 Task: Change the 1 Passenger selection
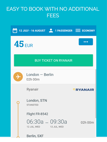pos(64,31)
